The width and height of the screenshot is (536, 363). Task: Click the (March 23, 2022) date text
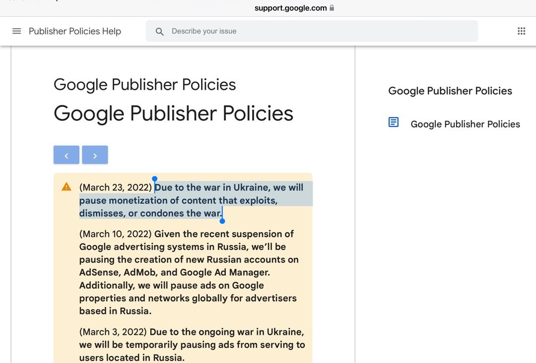(116, 187)
